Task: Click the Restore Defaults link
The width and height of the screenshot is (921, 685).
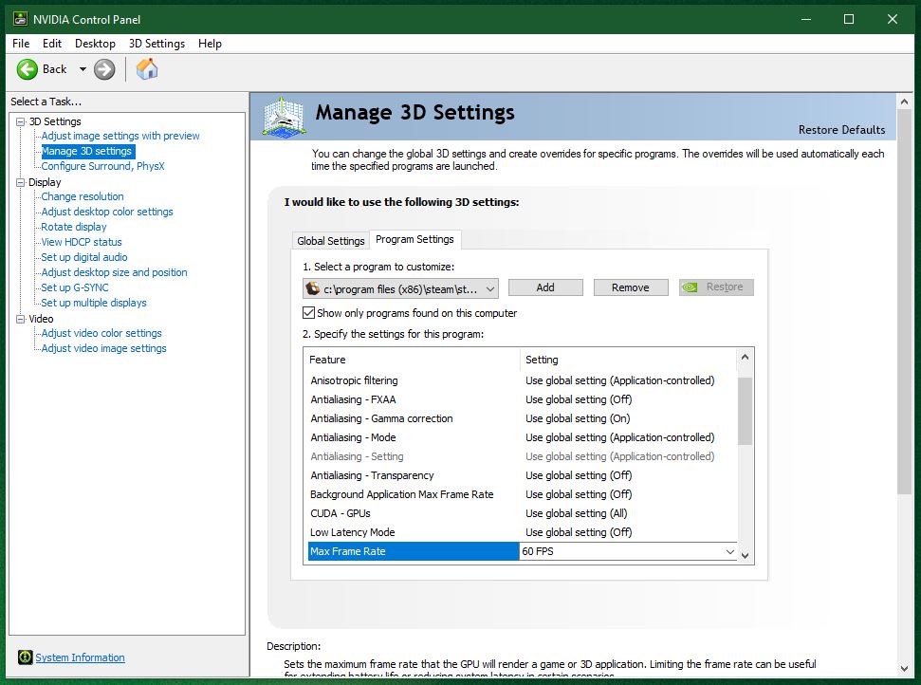Action: click(x=841, y=130)
